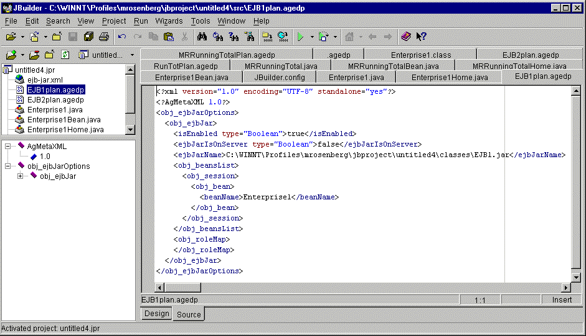Screen dimensions: 586x336
Task: Switch to the Enterprise1Home.java tab
Action: tap(450, 77)
